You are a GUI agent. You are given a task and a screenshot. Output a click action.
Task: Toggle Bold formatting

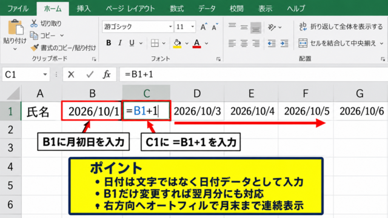(x=109, y=43)
